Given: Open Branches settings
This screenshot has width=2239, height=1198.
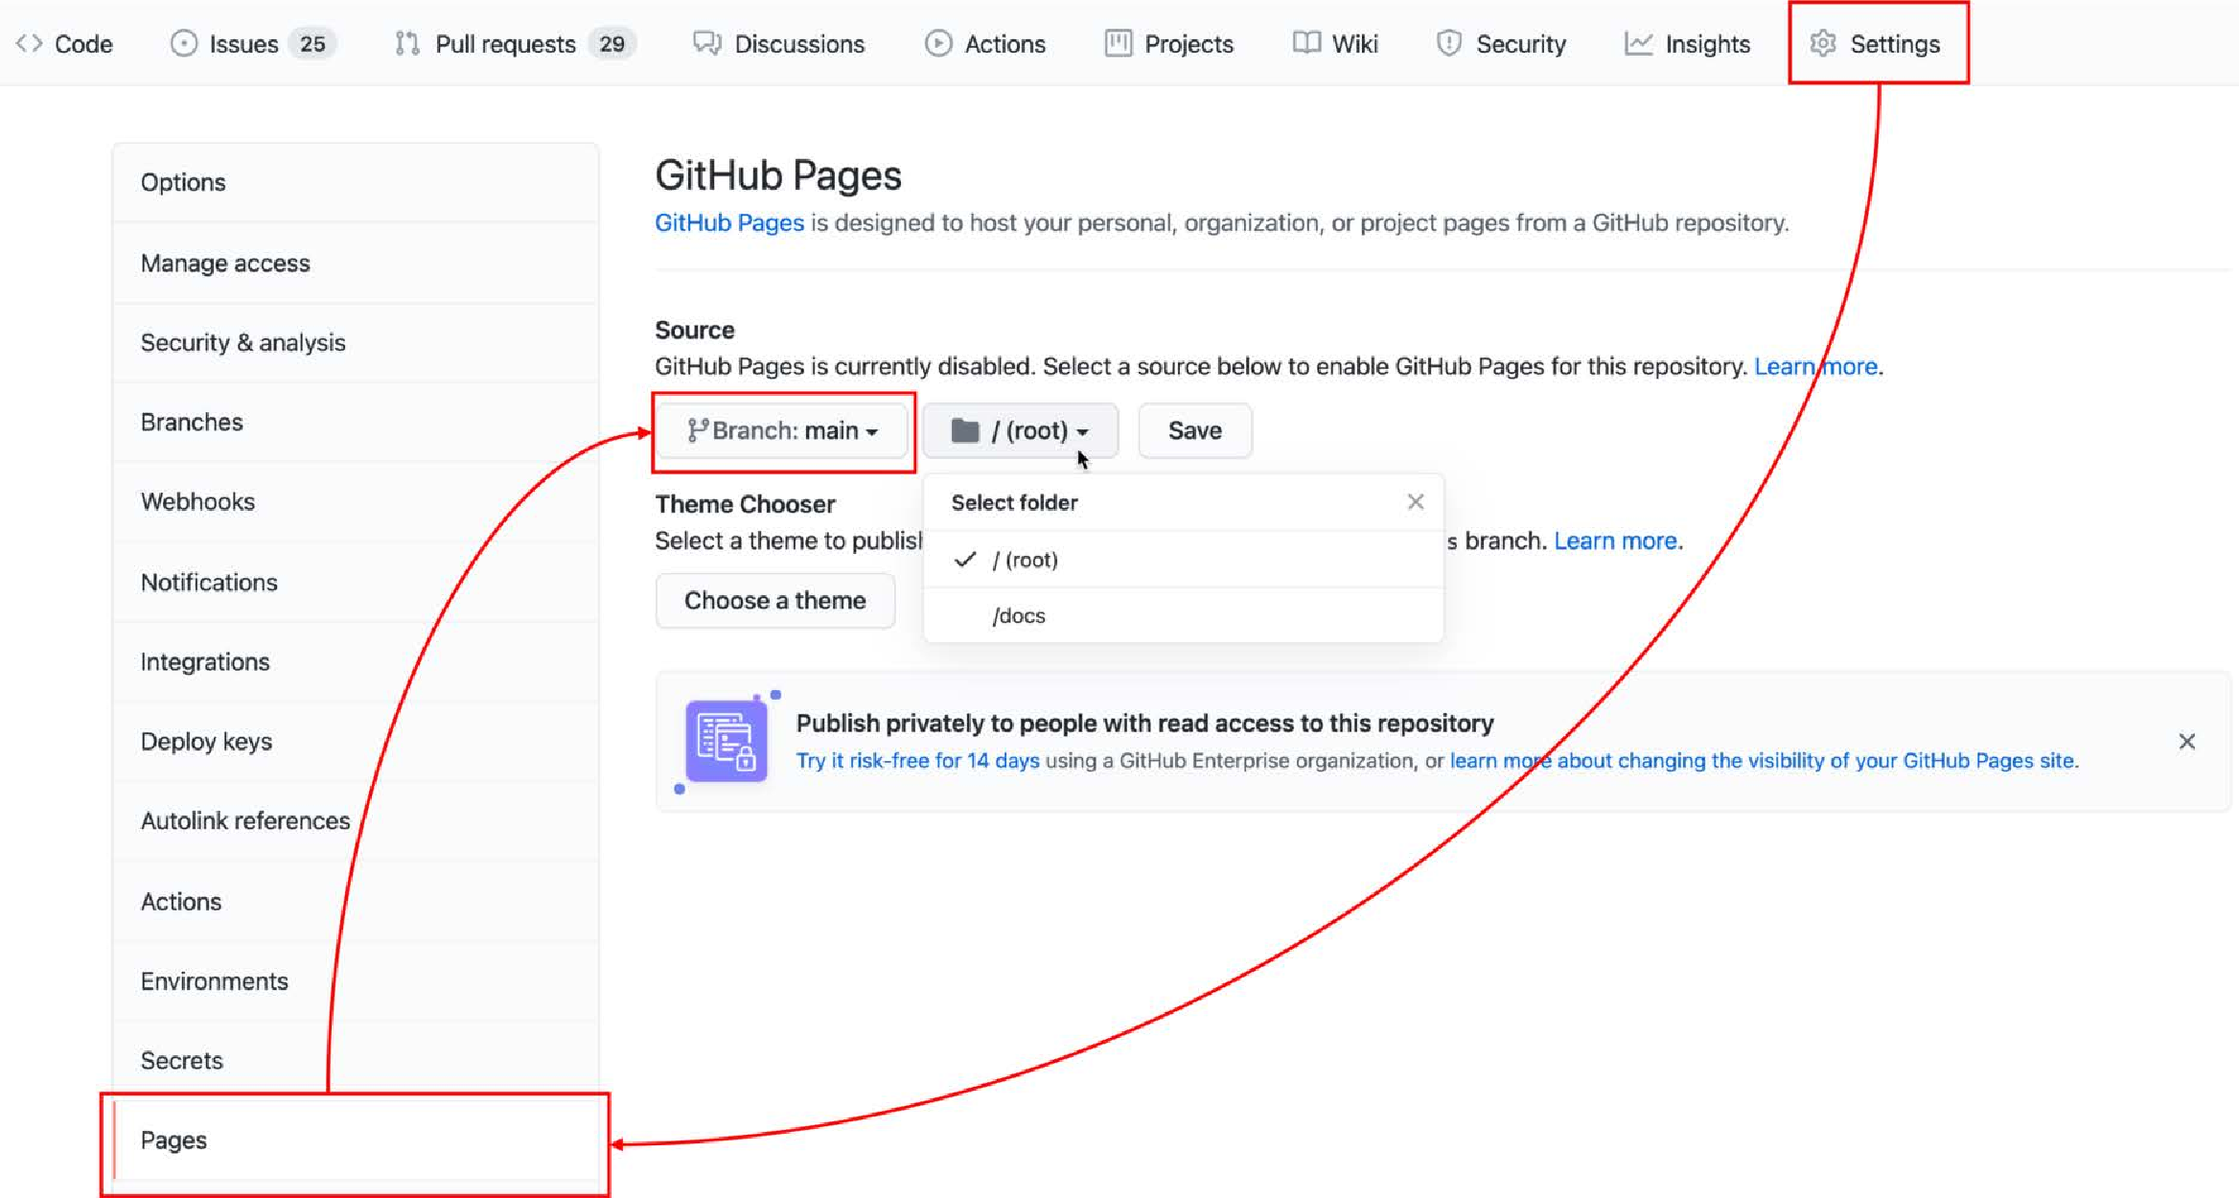Looking at the screenshot, I should 356,422.
